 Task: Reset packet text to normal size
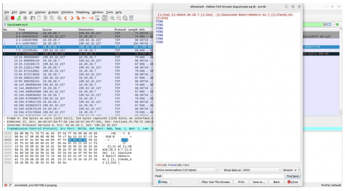125,18
